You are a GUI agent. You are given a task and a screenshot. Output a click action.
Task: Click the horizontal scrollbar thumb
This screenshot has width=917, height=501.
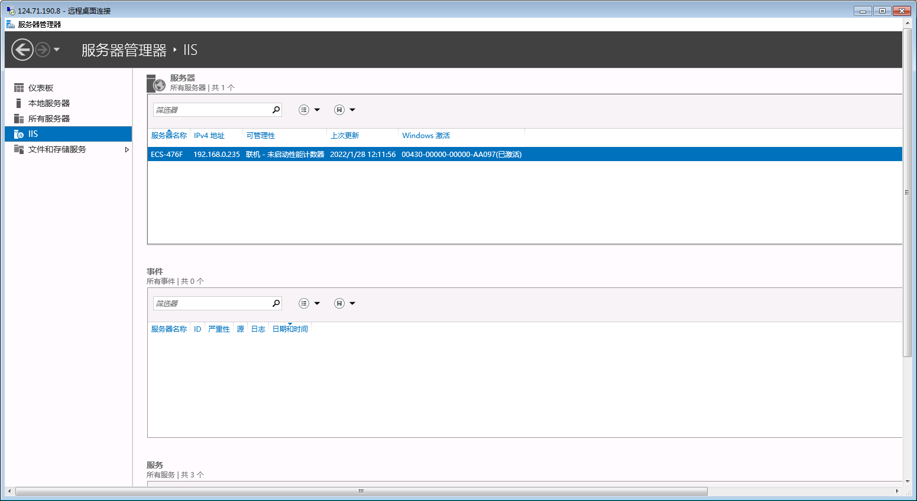click(361, 491)
